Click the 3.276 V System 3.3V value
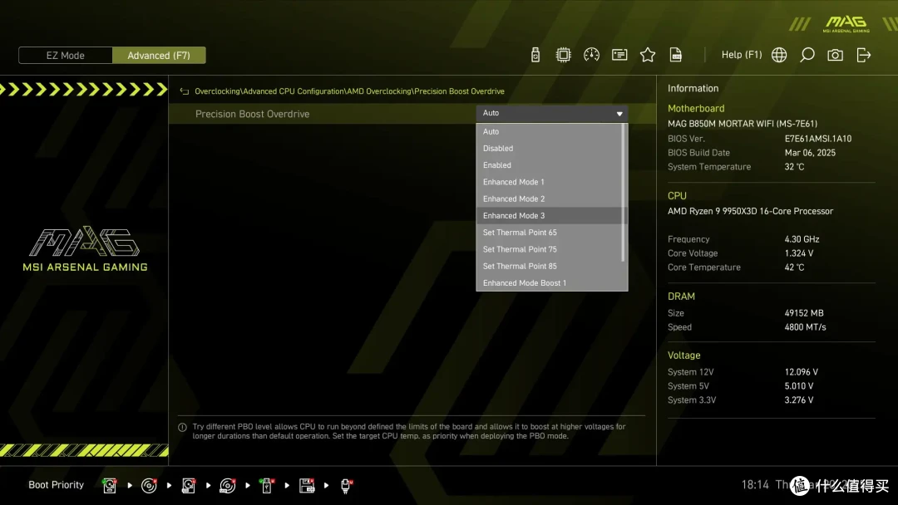This screenshot has width=898, height=505. 799,400
